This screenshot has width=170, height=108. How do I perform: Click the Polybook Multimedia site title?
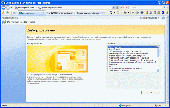click(21, 22)
